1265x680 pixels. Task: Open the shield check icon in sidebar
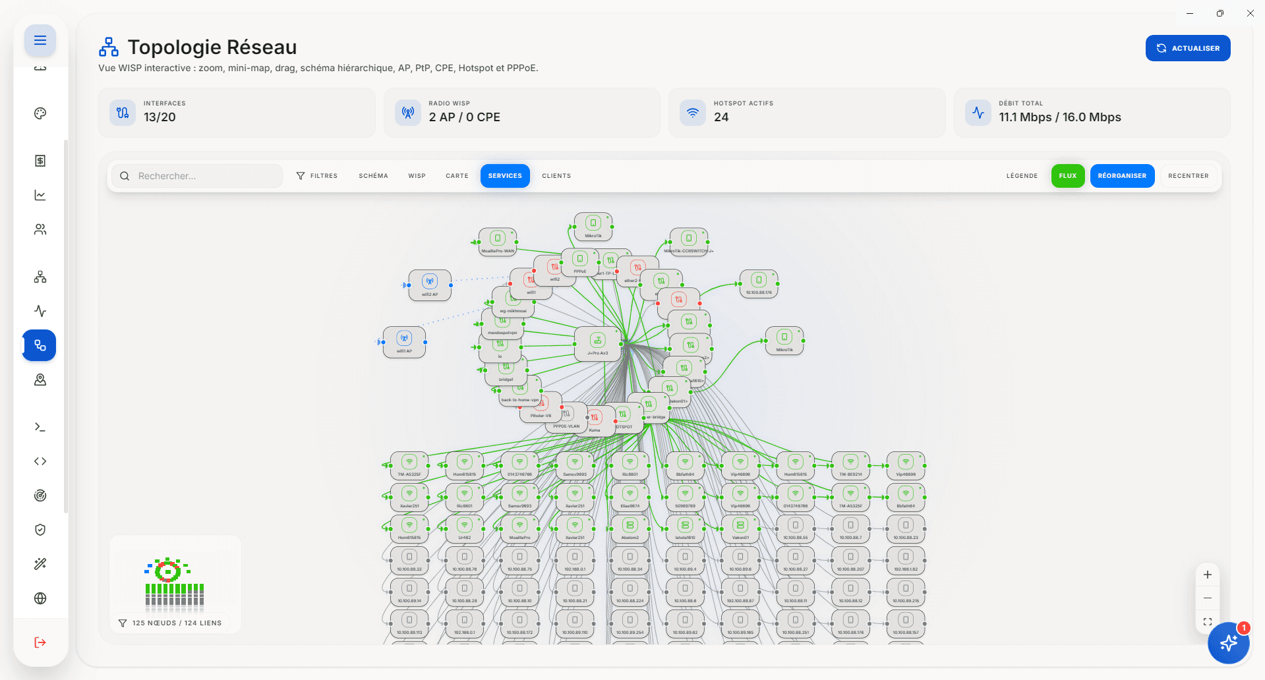40,530
